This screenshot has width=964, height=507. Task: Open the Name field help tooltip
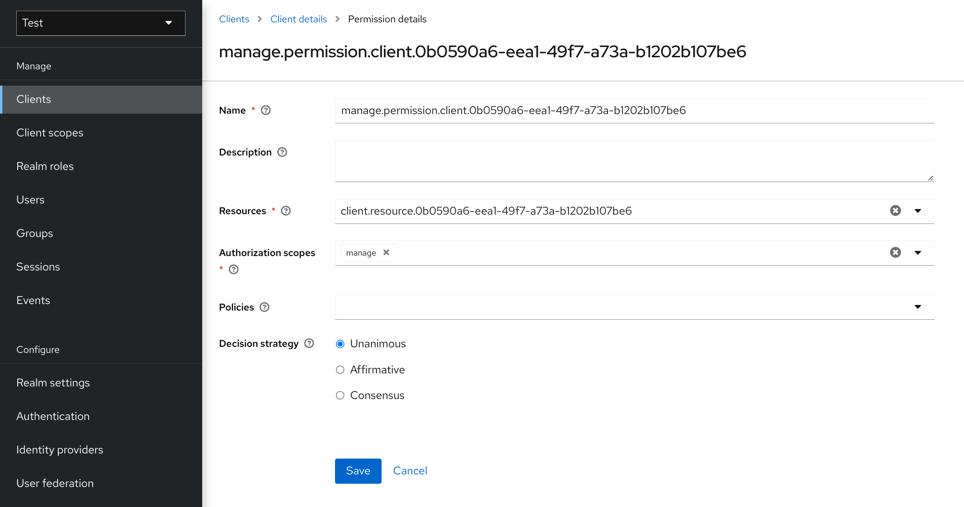(x=266, y=110)
